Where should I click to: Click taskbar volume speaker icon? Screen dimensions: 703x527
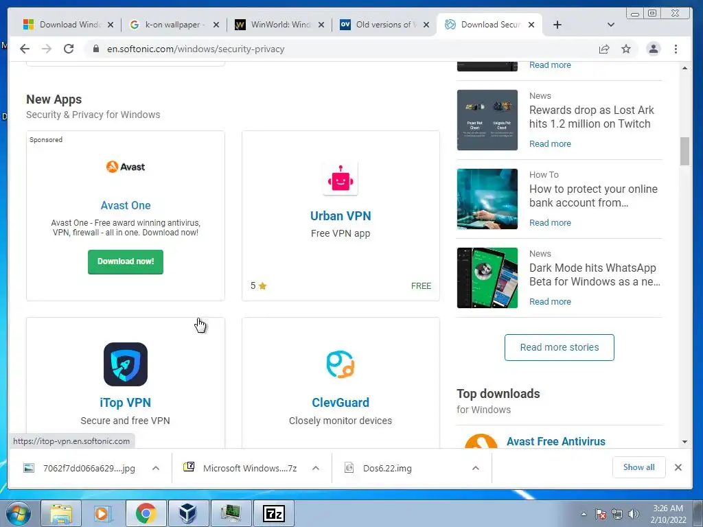633,514
